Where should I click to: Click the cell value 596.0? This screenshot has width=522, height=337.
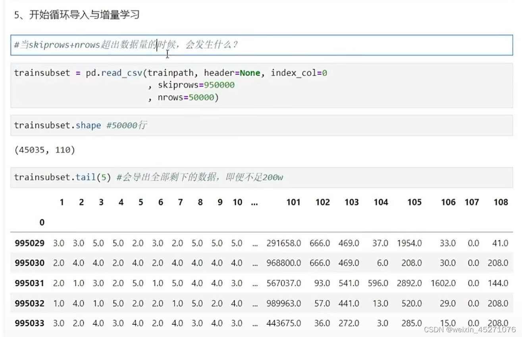(378, 283)
